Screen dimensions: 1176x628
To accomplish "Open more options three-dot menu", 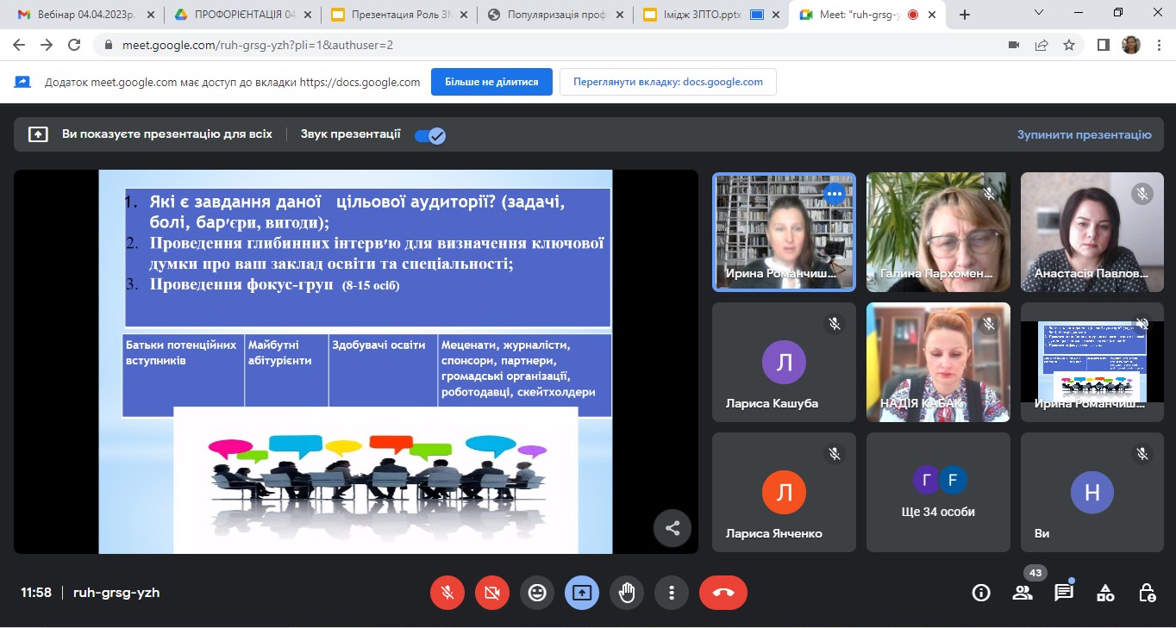I will (x=672, y=593).
